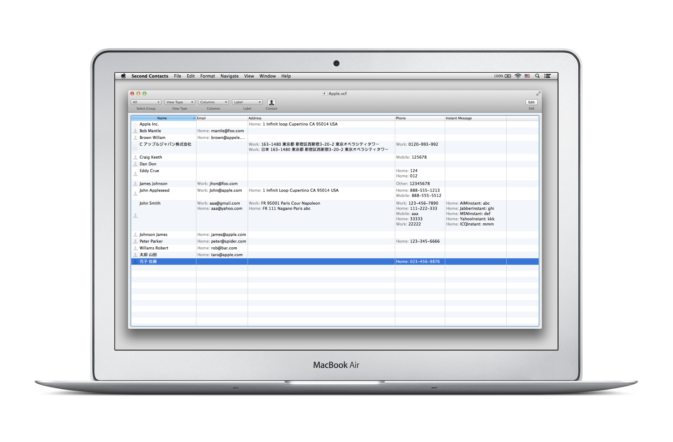Image resolution: width=673 pixels, height=442 pixels.
Task: Click the person icon beside Craig Keeth
Action: (x=135, y=157)
